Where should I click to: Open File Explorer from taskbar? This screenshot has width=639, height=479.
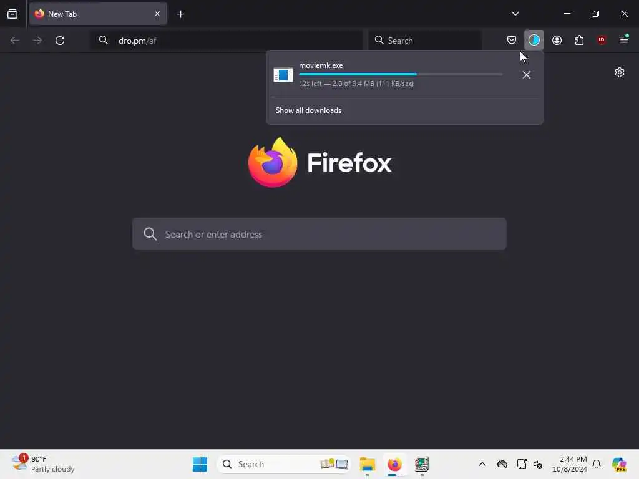click(367, 464)
